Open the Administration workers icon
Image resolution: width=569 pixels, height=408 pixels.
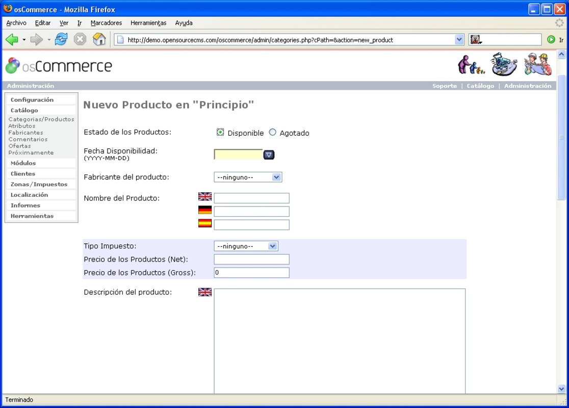click(538, 64)
